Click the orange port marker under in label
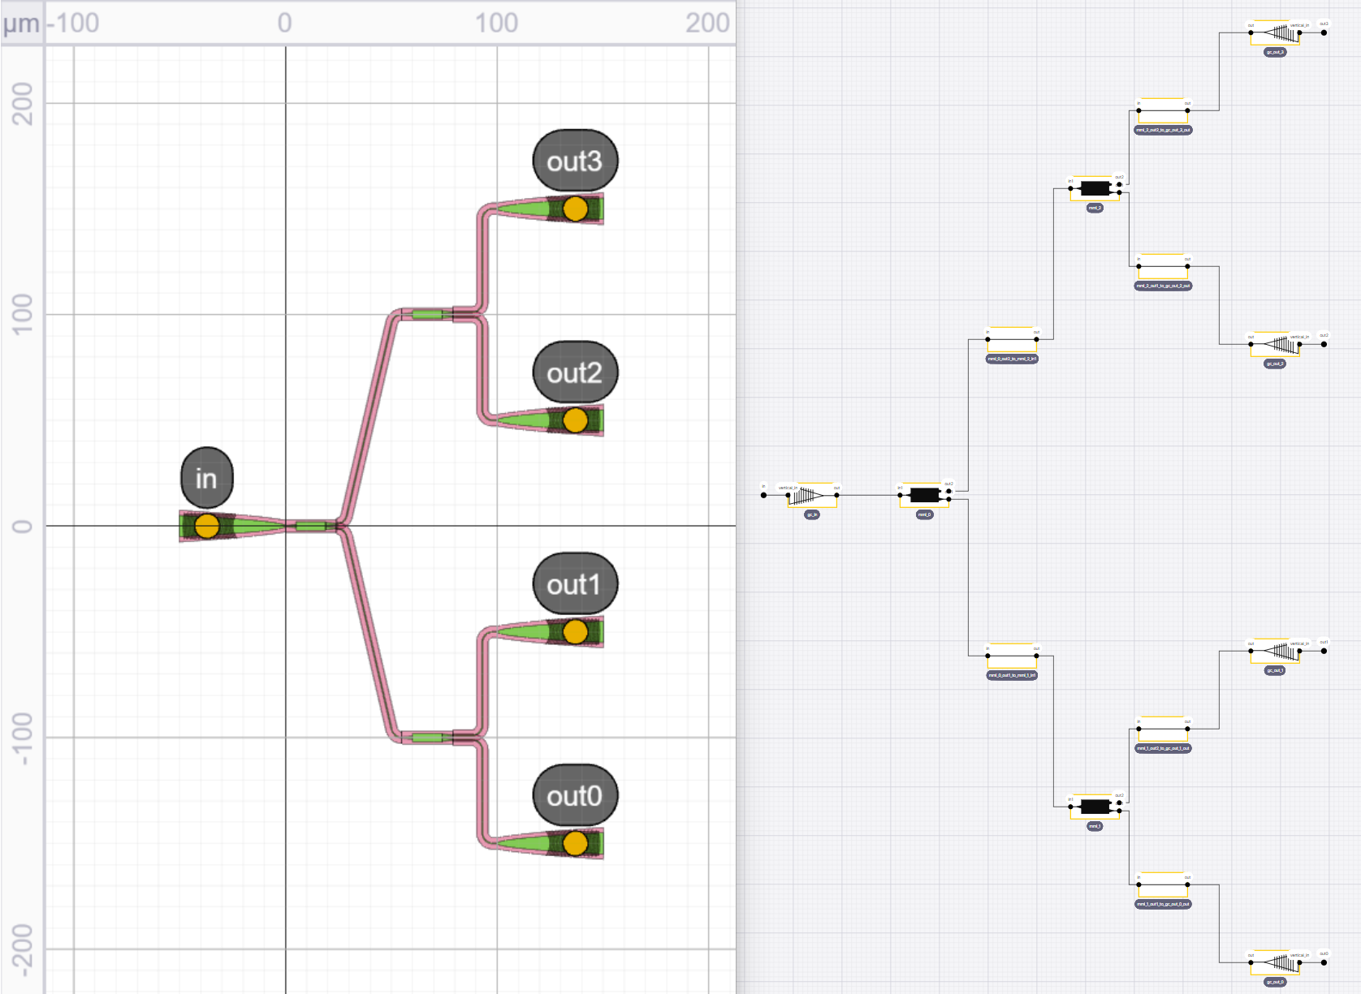Image resolution: width=1361 pixels, height=994 pixels. pos(207,527)
